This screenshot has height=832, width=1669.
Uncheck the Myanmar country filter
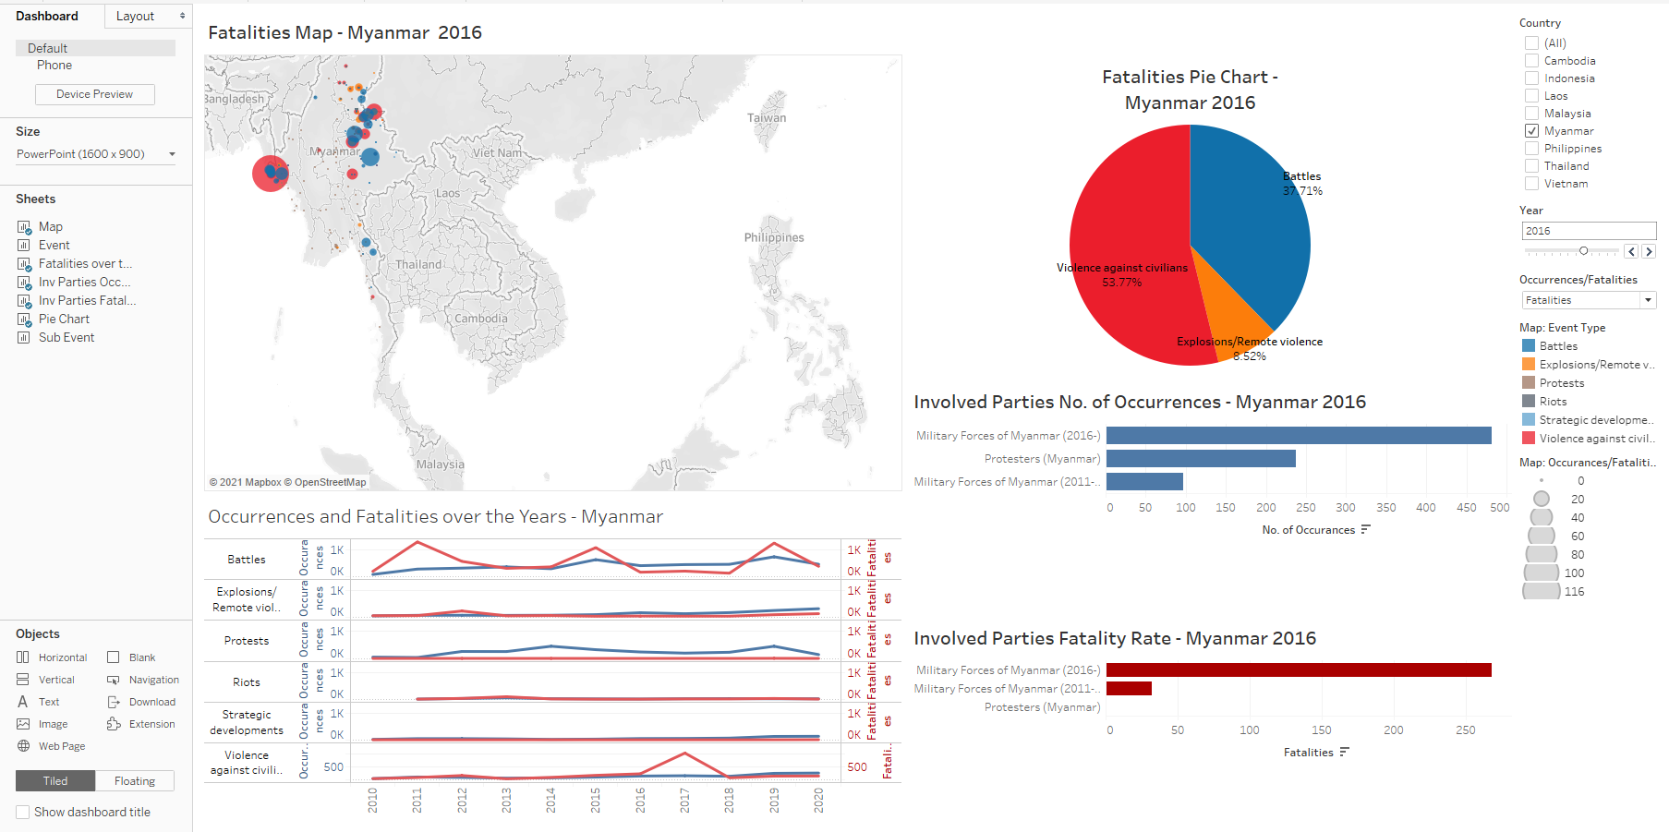click(1530, 130)
